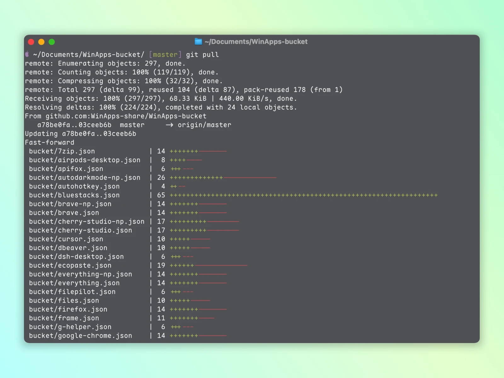Screen dimensions: 504x378
Task: Click the change count 11 for frame.json
Action: click(x=161, y=318)
